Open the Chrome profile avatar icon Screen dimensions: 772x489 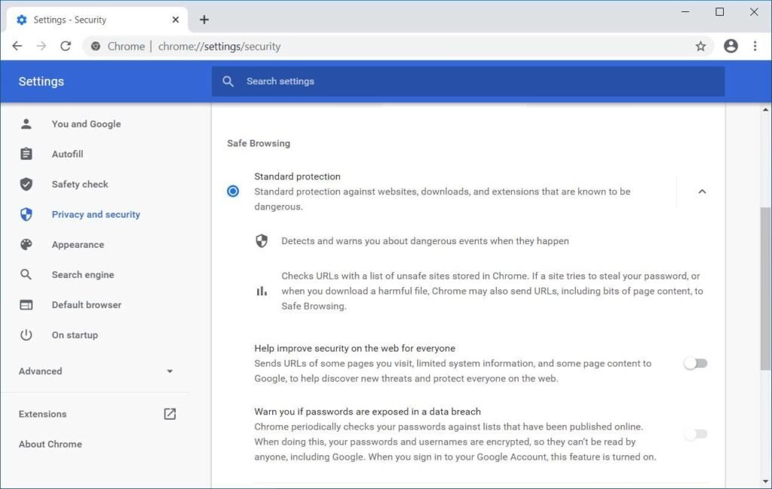(x=731, y=46)
